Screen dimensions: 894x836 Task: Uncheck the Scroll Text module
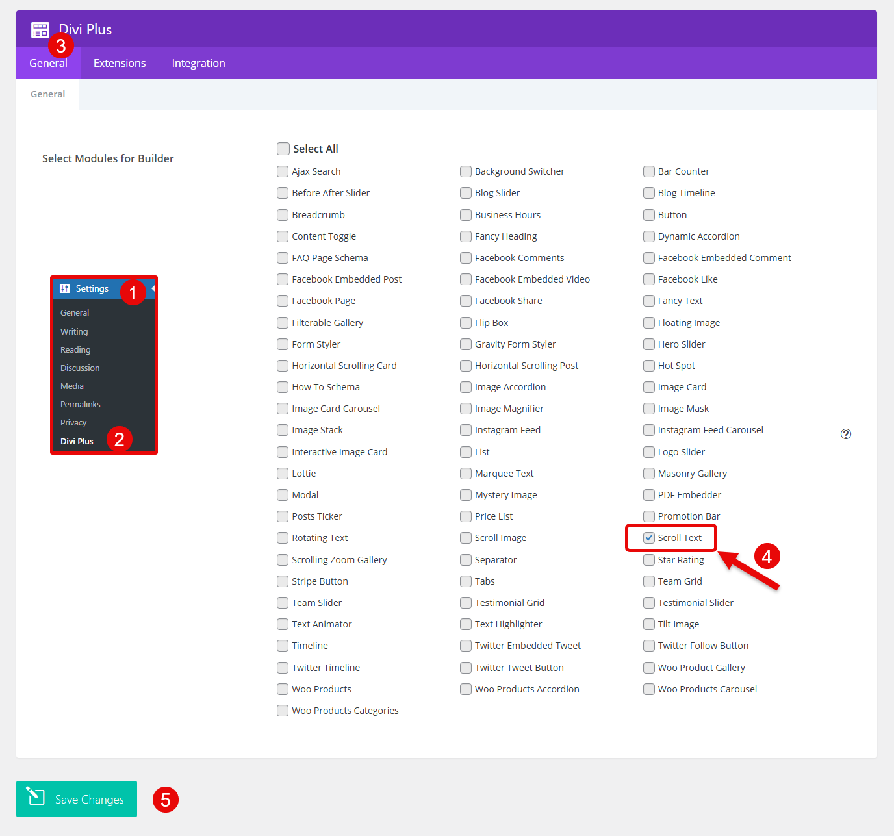click(649, 538)
